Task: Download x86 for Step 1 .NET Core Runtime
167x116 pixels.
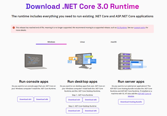Action: 91,100
